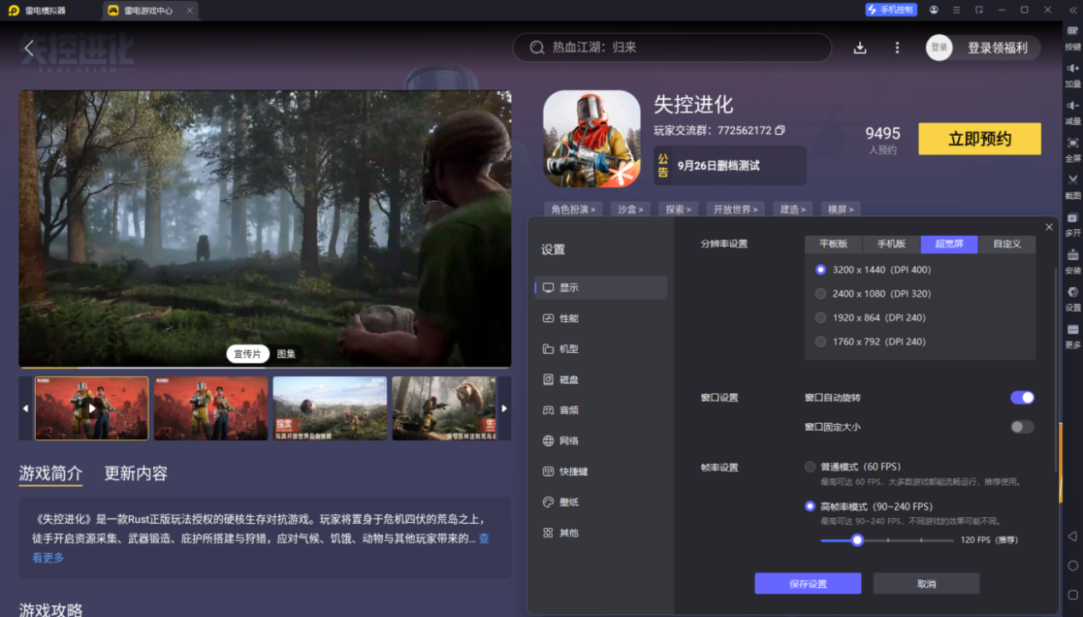Click the download icon beside the search bar
1083x617 pixels.
(862, 49)
